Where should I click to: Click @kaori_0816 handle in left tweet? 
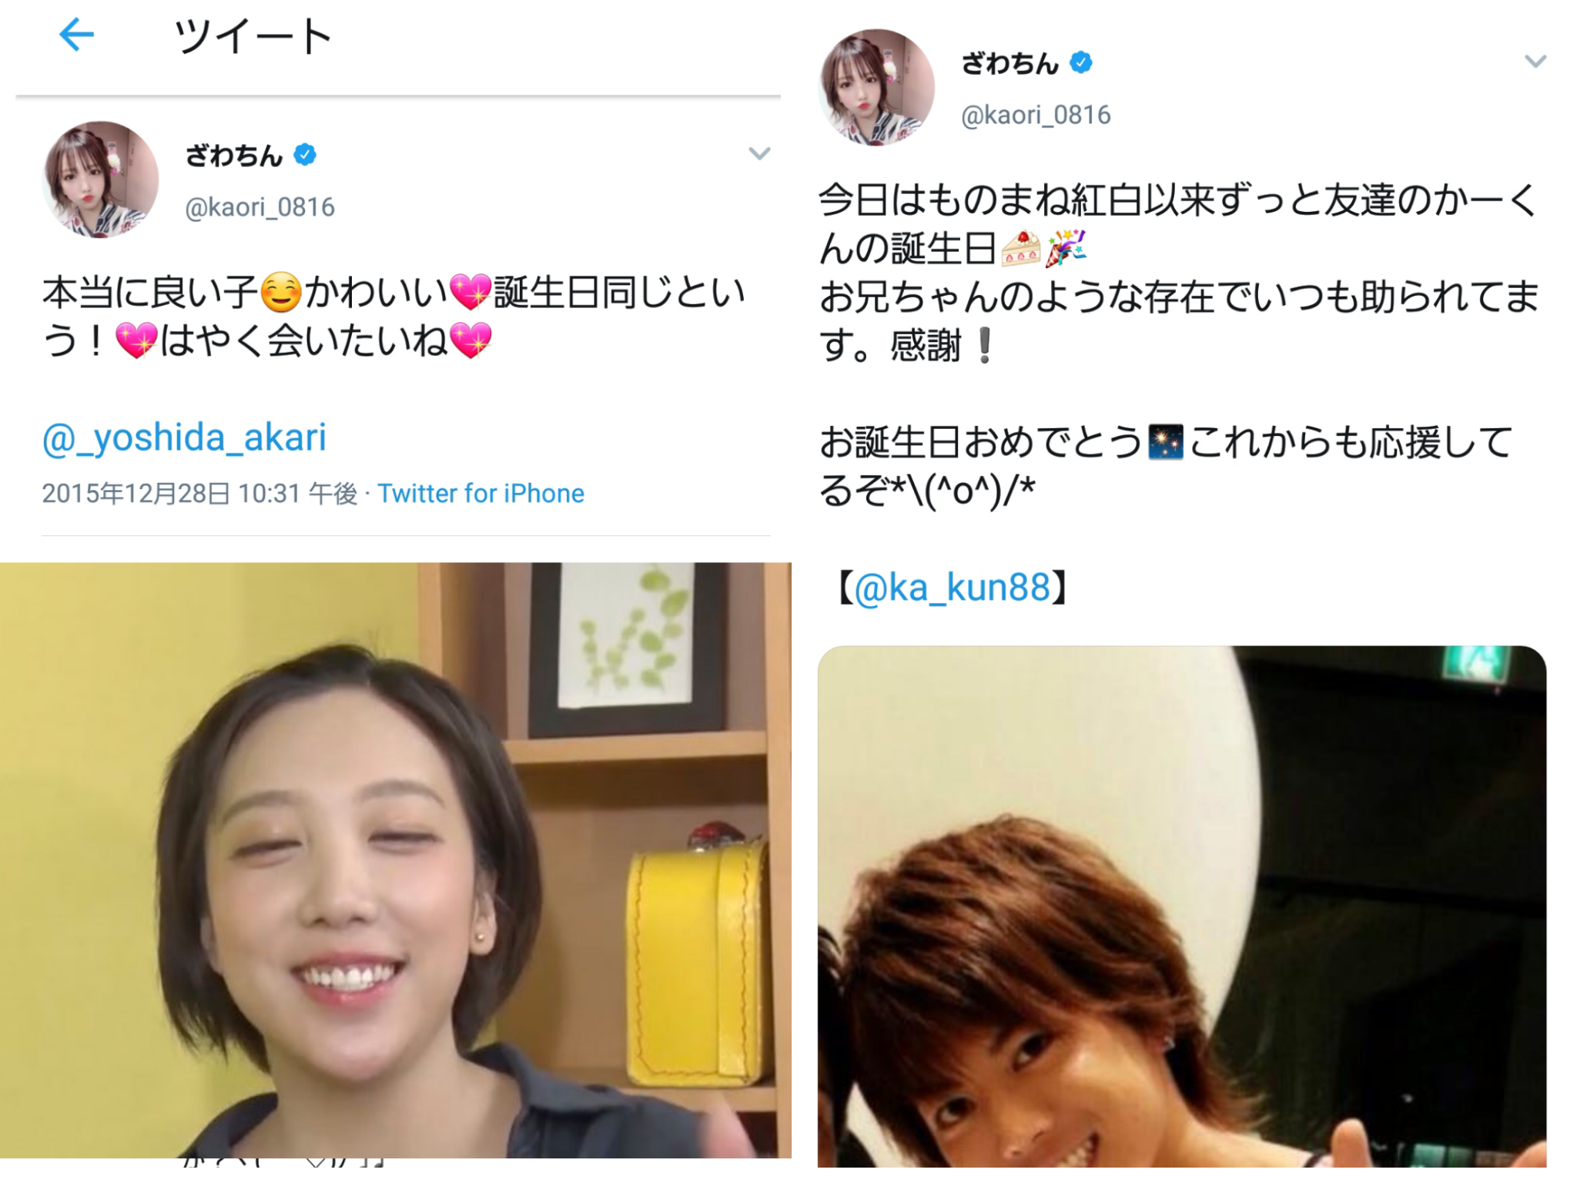coord(260,207)
